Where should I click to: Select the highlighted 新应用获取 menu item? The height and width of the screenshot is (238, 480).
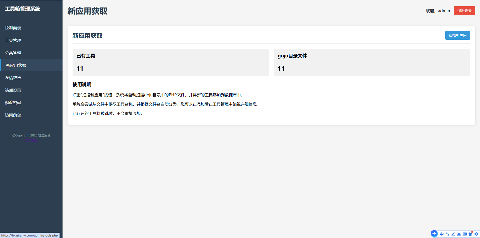[16, 65]
